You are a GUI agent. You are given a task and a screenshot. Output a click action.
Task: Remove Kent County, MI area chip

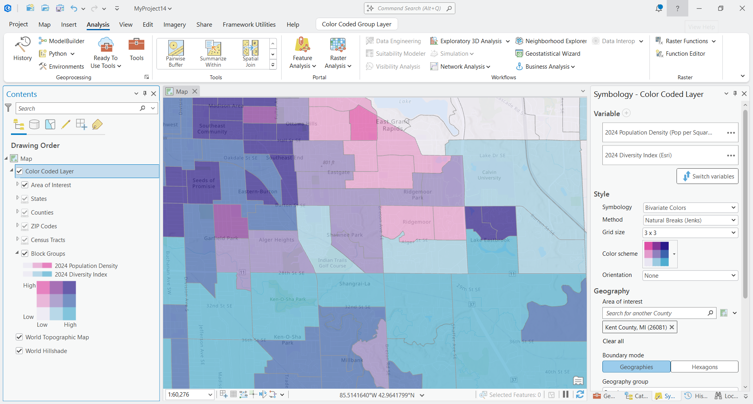672,327
